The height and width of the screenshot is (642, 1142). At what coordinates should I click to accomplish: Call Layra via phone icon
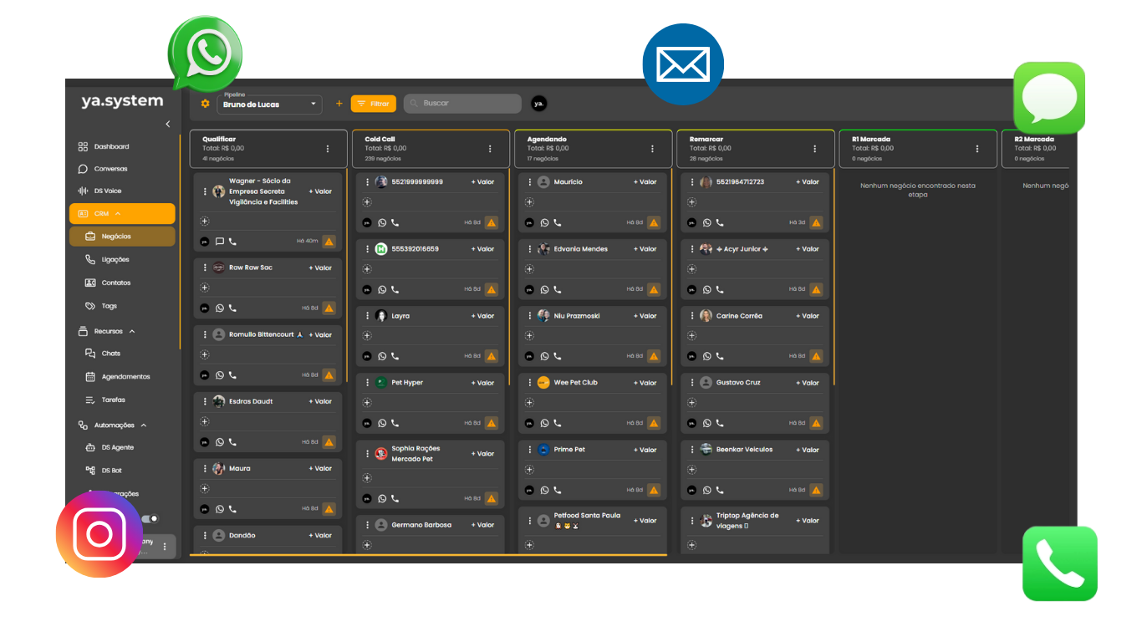pyautogui.click(x=395, y=356)
